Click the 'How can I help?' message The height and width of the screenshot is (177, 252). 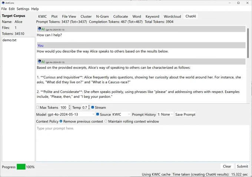click(49, 35)
